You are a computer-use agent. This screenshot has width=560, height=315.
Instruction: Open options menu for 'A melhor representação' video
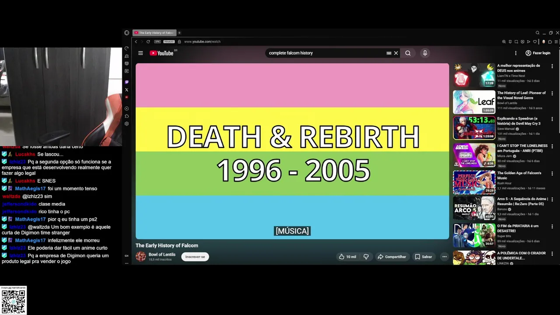pos(552,66)
